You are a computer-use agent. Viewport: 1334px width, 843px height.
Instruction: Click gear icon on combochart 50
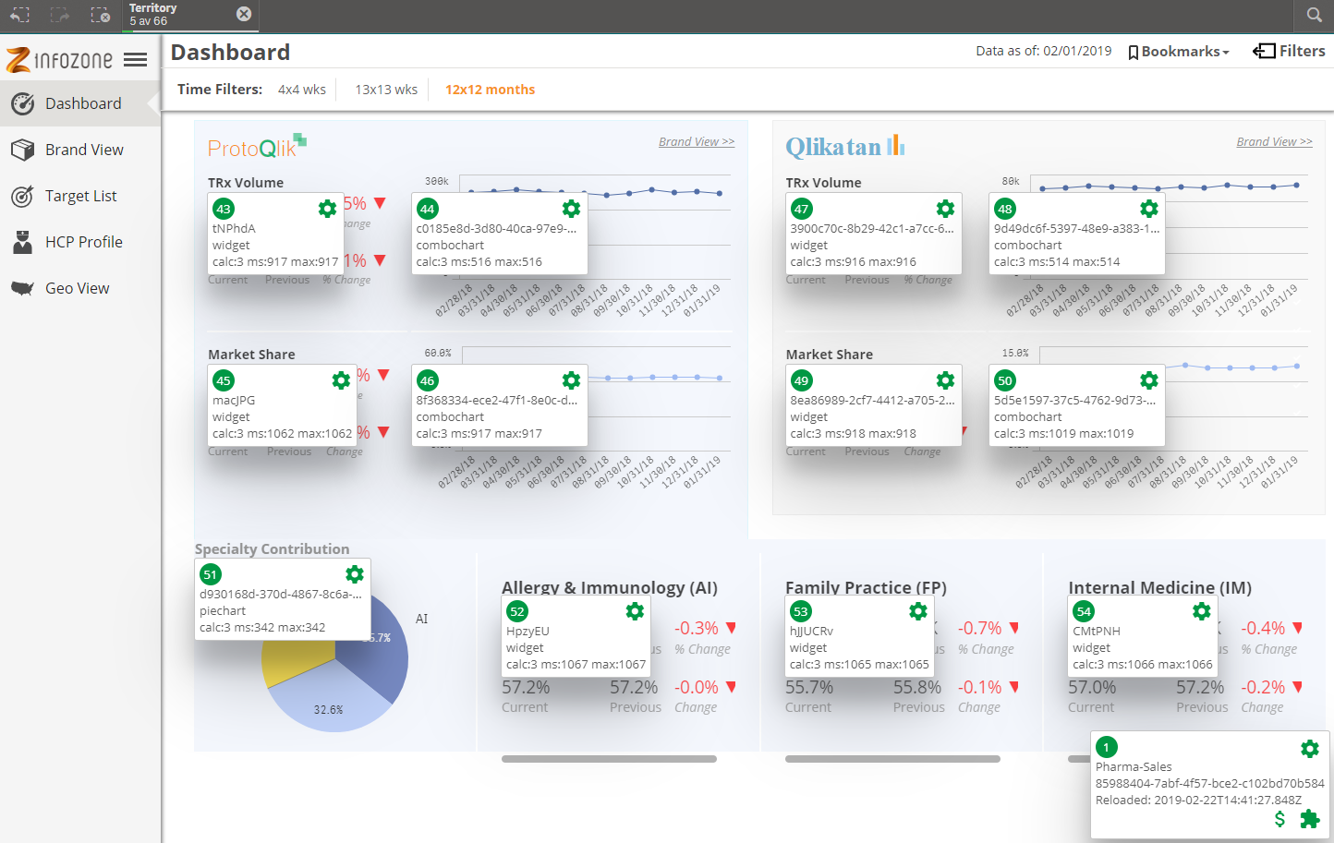pyautogui.click(x=1148, y=380)
